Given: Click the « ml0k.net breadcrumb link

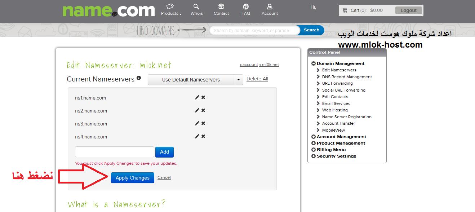Looking at the screenshot, I should pos(269,65).
